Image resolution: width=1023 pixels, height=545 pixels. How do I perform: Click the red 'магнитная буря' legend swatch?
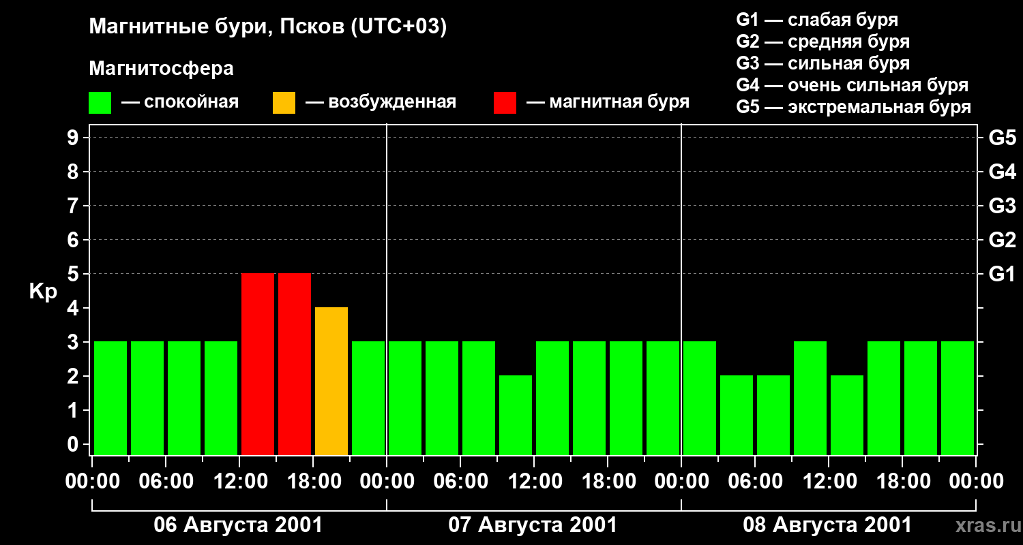505,103
